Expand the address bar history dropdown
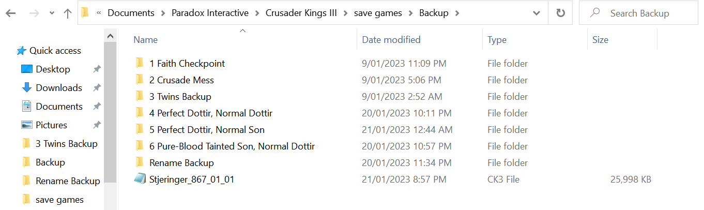This screenshot has height=210, width=704. pyautogui.click(x=537, y=13)
